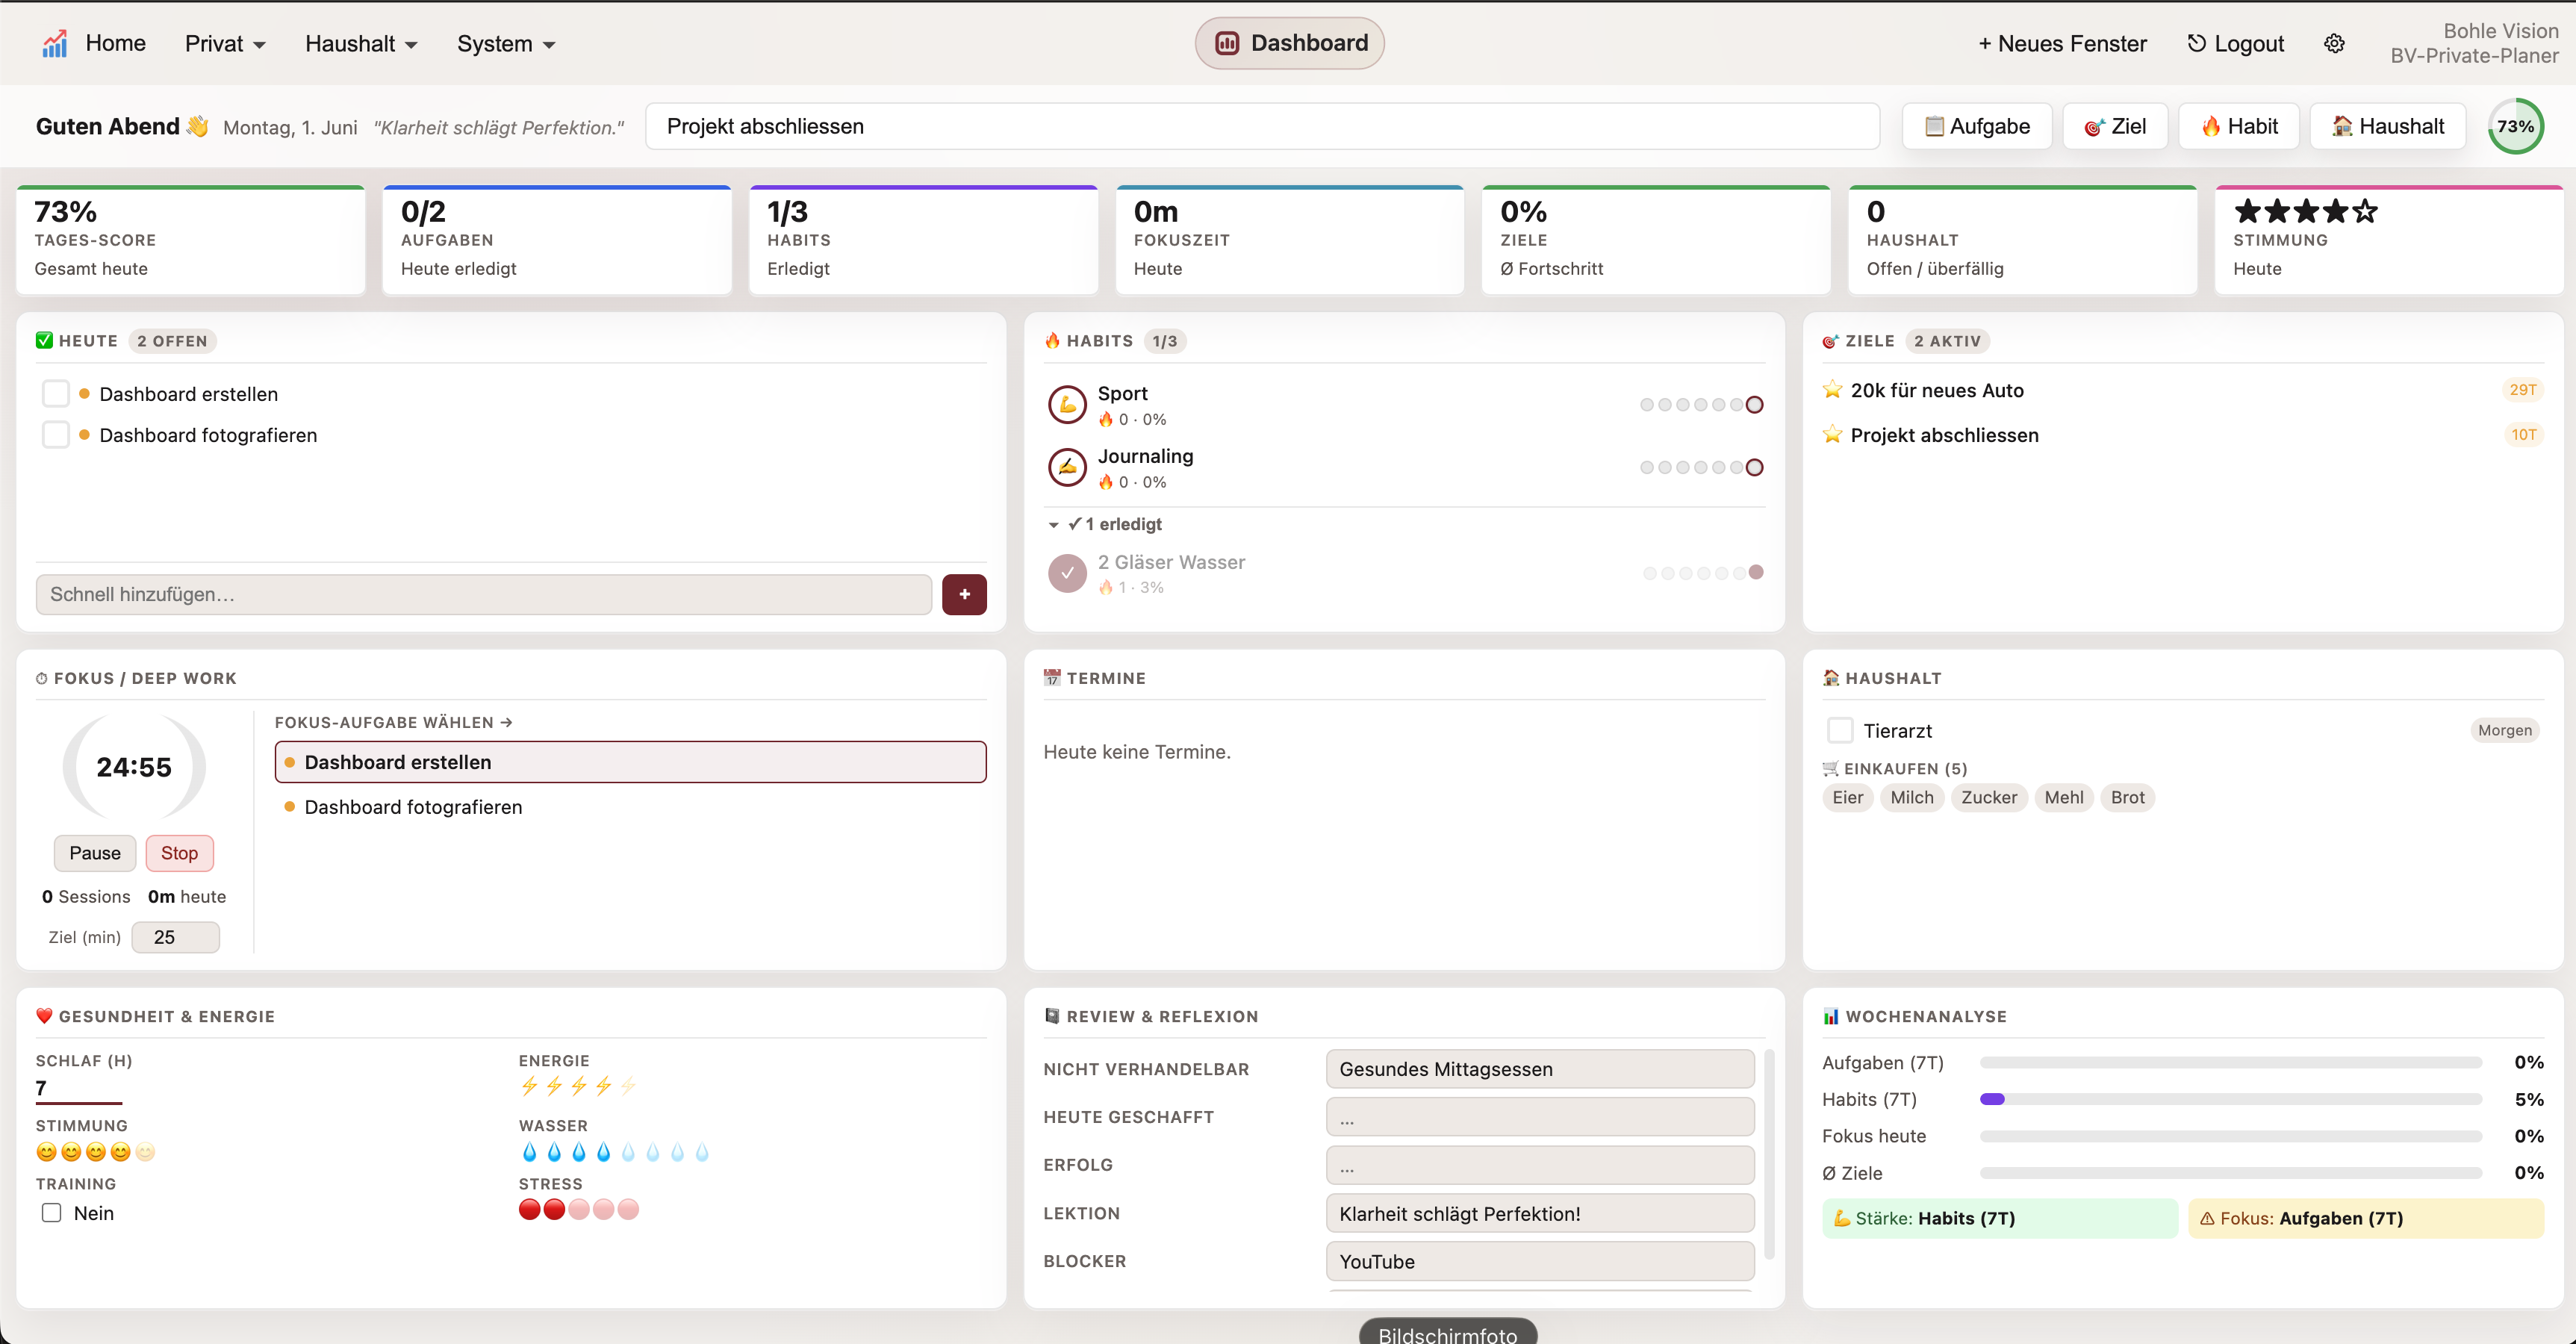Toggle the Training Nein checkbox
This screenshot has height=1344, width=2576.
click(x=51, y=1212)
